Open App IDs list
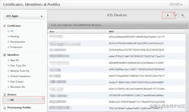Viewport: 189px width, 112px height. point(15,60)
